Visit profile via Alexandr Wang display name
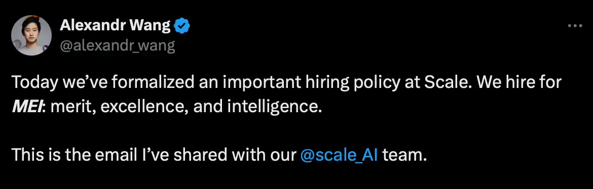Screen dimensions: 593x189 coord(116,26)
